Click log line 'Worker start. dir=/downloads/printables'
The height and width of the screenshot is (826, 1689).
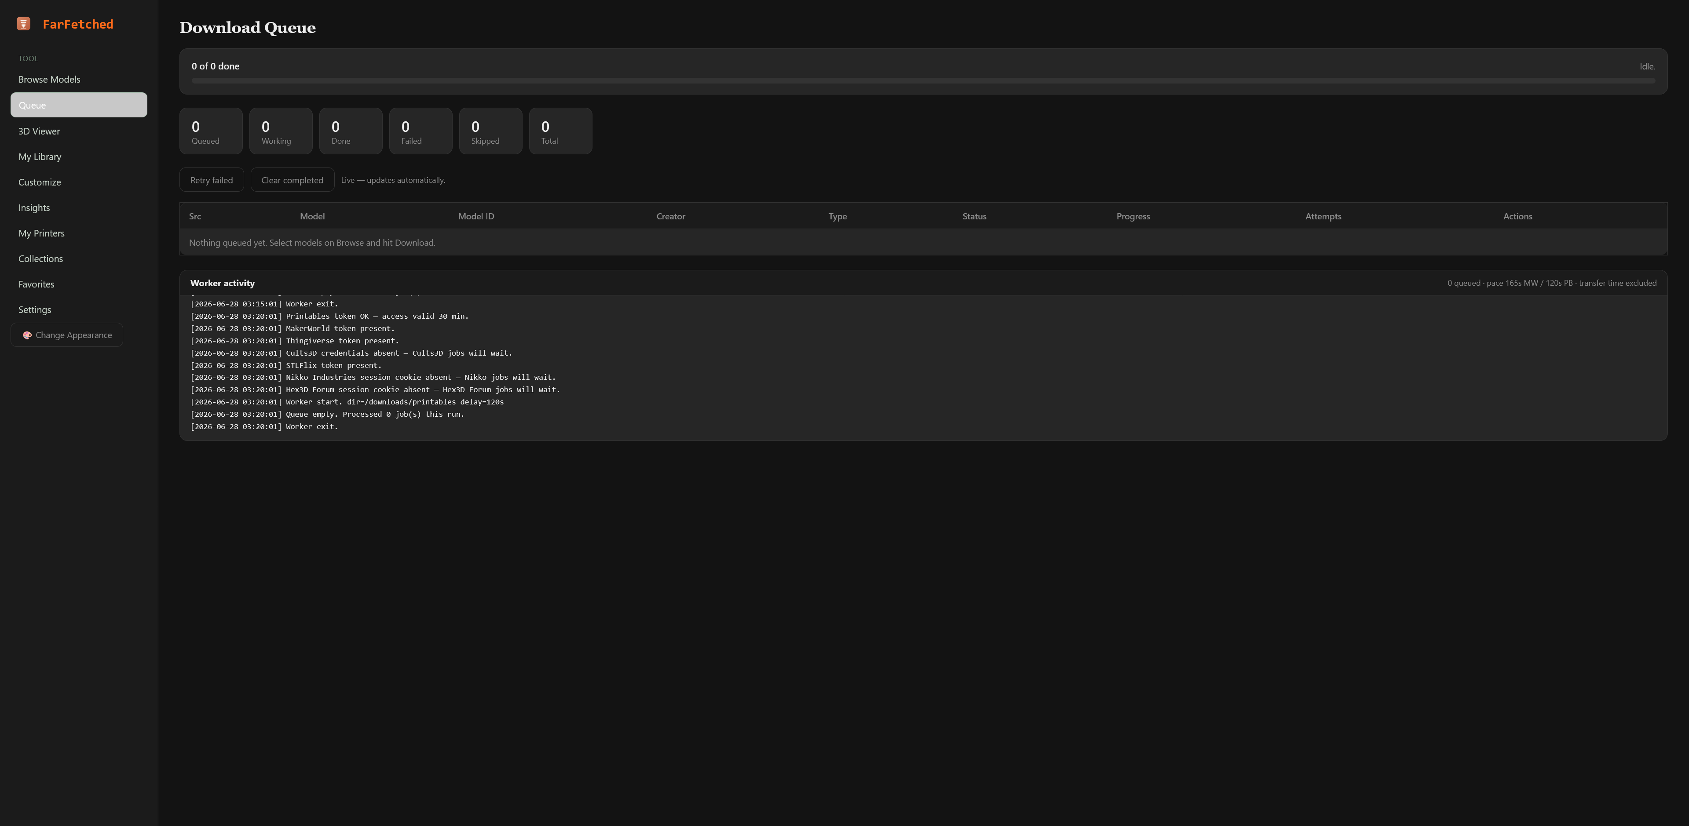coord(347,402)
